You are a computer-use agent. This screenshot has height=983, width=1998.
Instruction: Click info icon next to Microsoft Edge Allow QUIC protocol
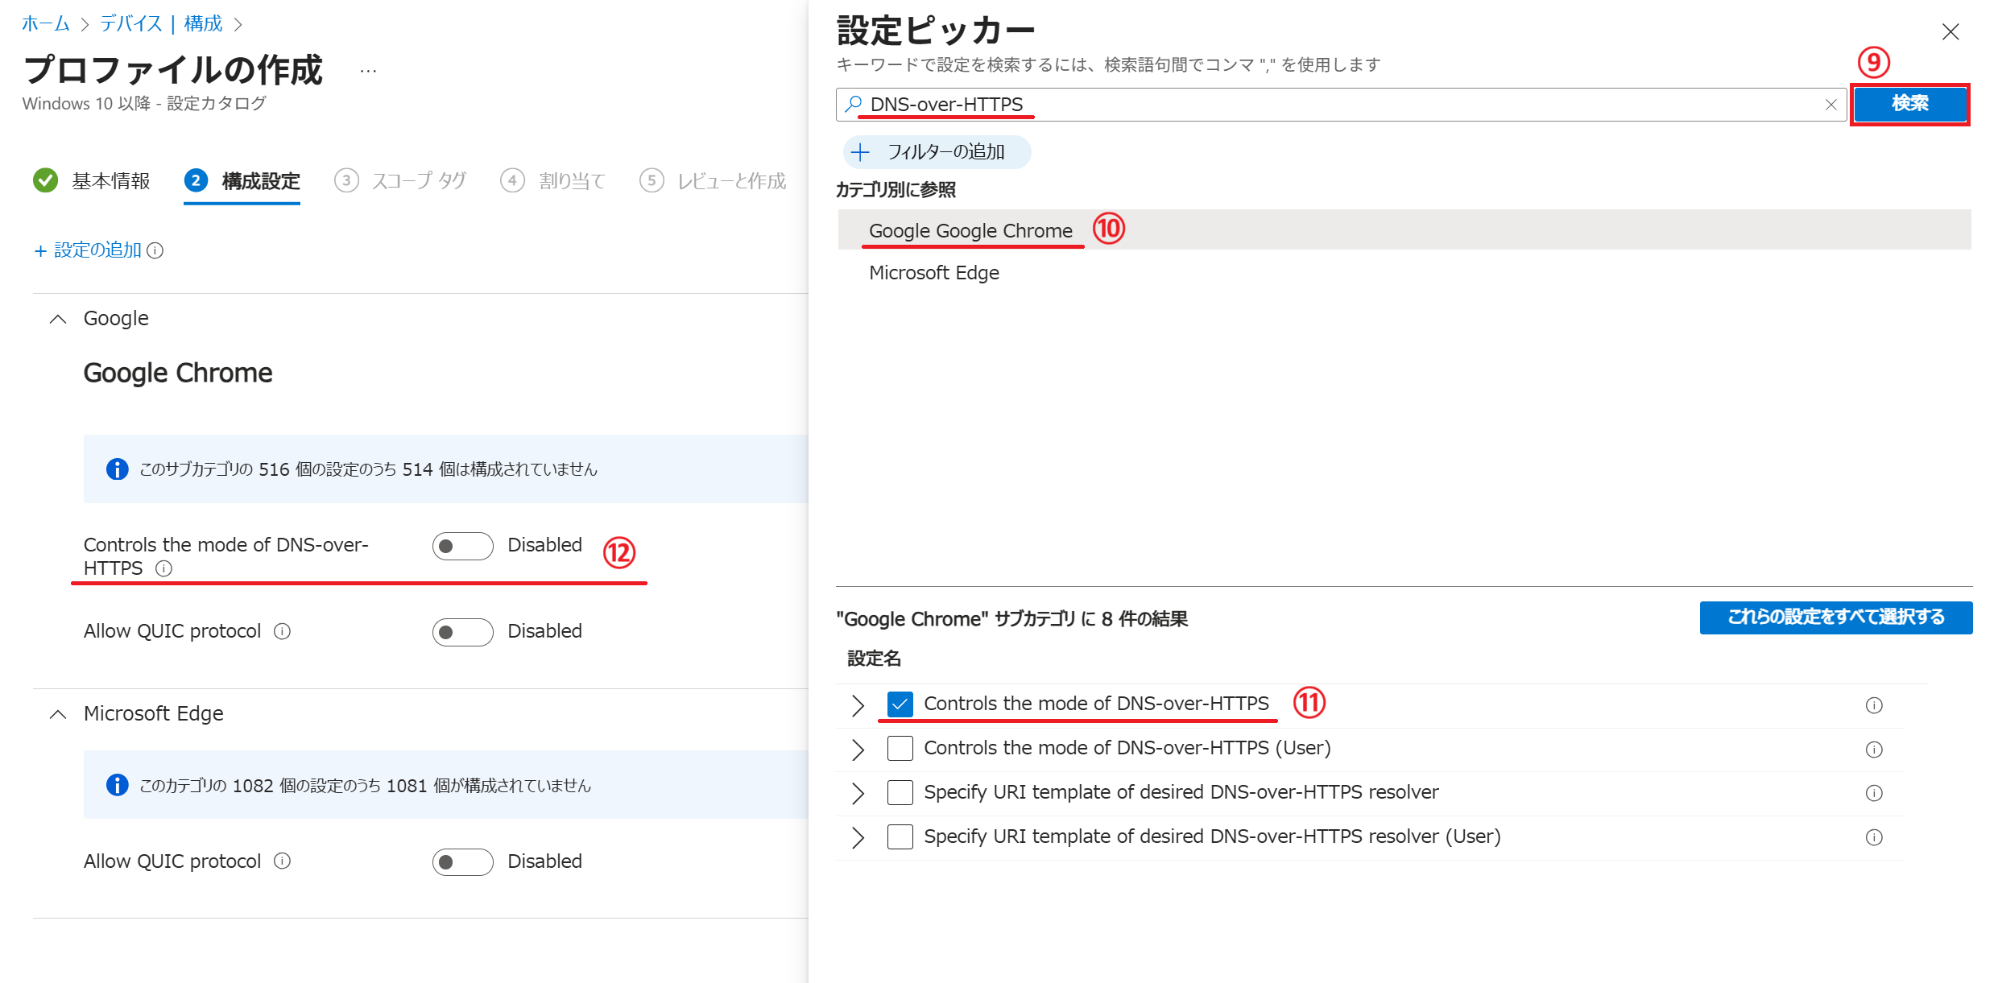click(x=282, y=861)
